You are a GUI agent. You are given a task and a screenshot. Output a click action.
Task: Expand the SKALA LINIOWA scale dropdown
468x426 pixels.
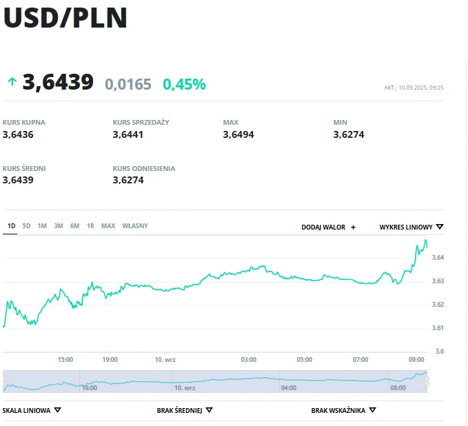[x=32, y=410]
